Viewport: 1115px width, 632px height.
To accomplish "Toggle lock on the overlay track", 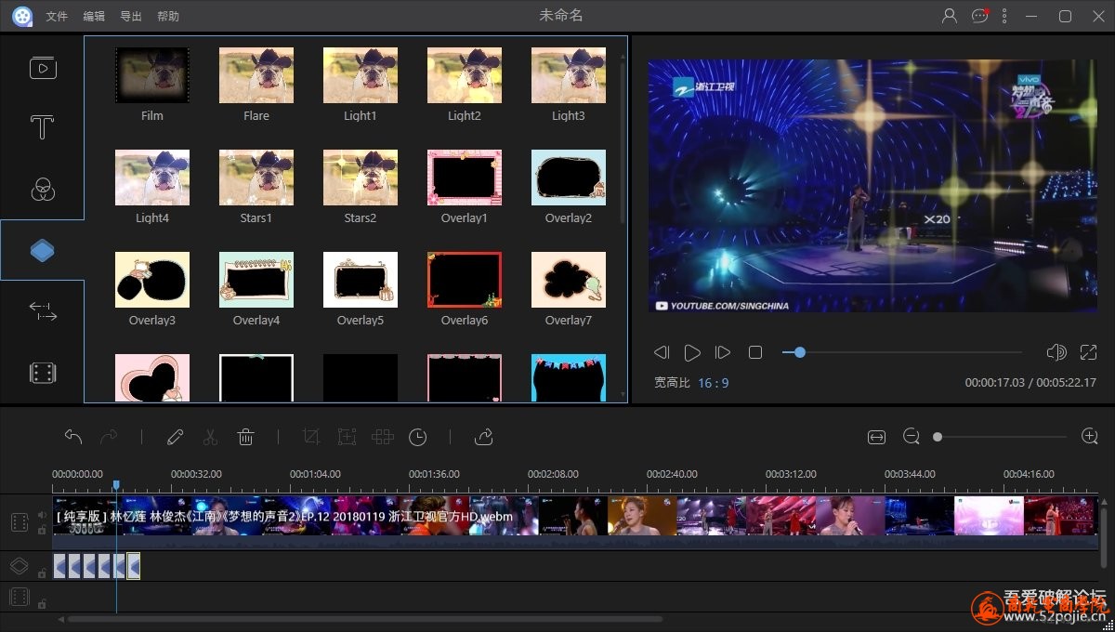I will click(x=42, y=573).
